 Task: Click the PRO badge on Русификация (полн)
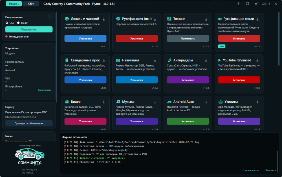tap(222, 46)
